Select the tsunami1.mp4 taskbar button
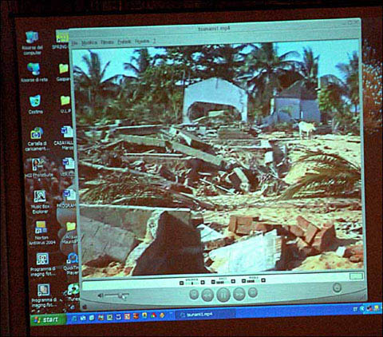The image size is (383, 337). tap(205, 315)
